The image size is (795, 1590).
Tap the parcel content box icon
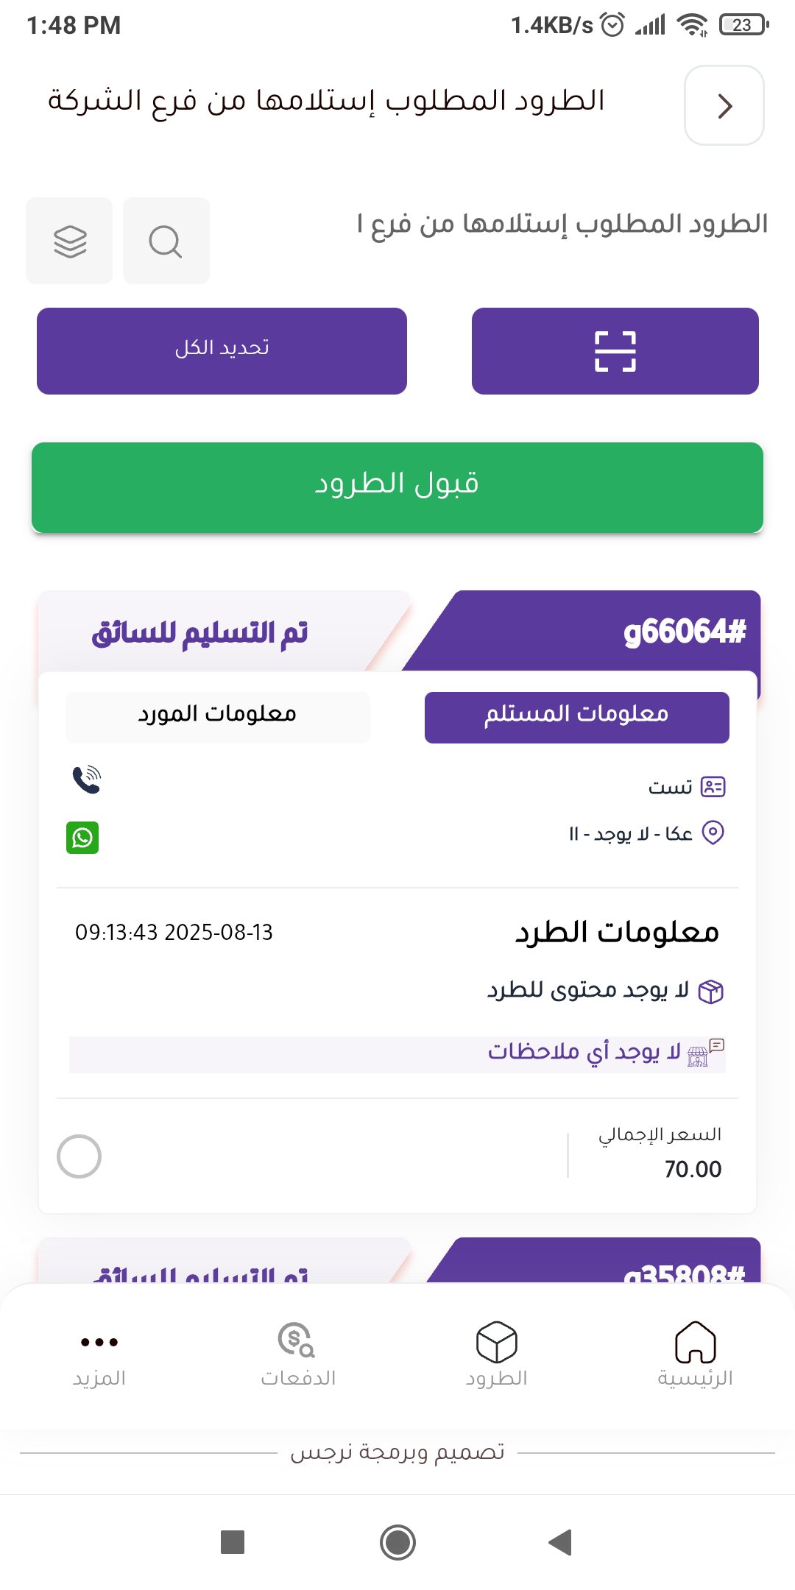(x=710, y=992)
